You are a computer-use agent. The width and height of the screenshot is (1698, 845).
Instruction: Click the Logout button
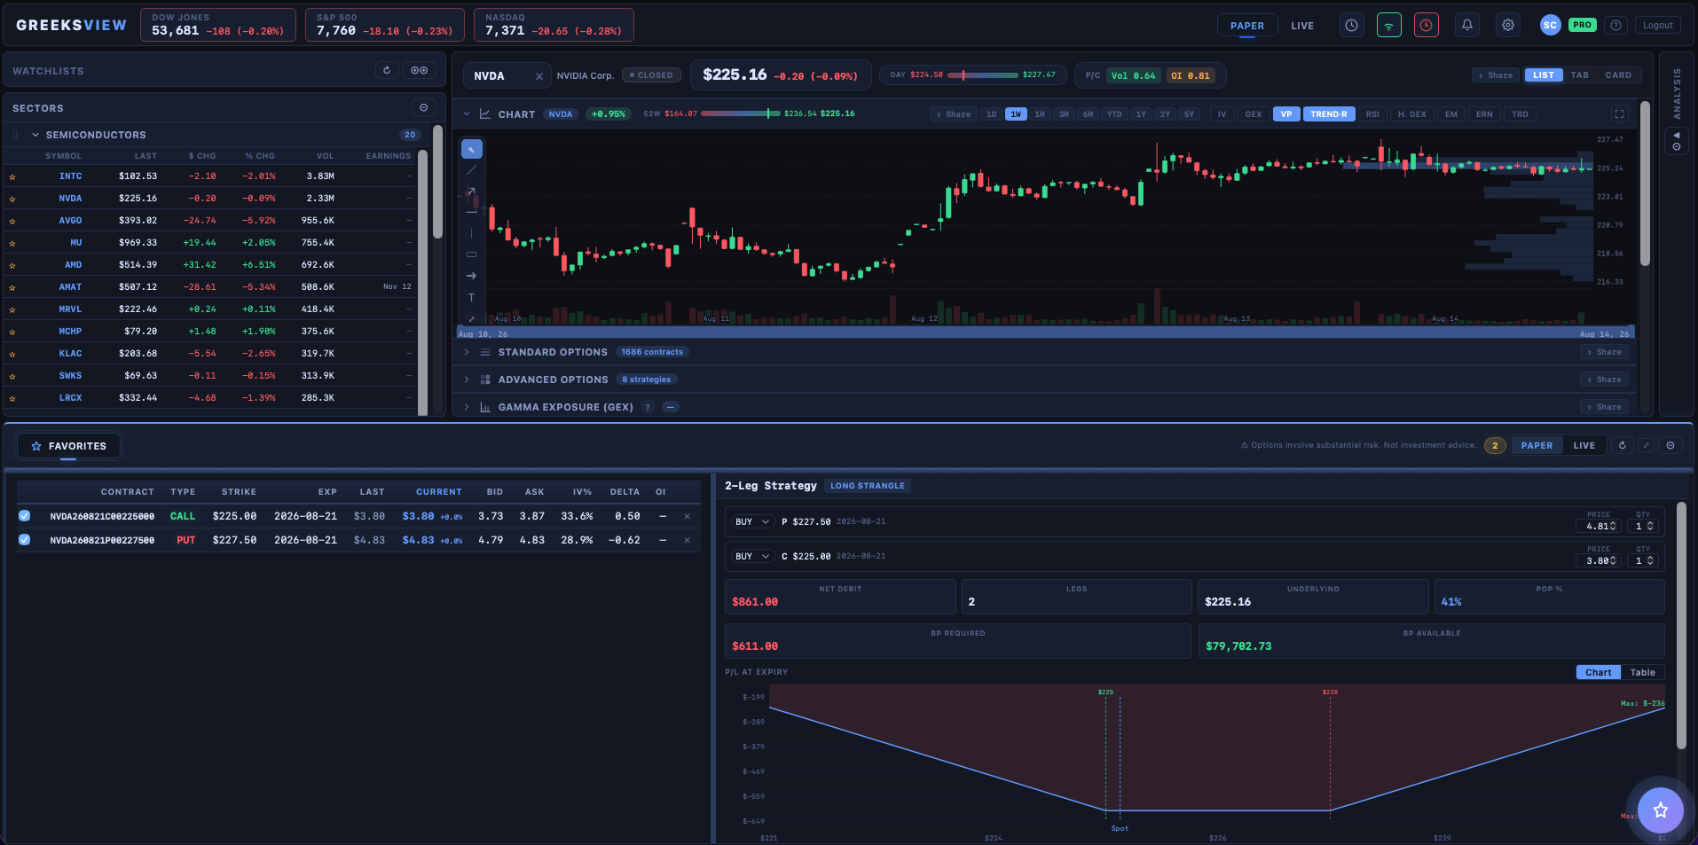coord(1658,26)
